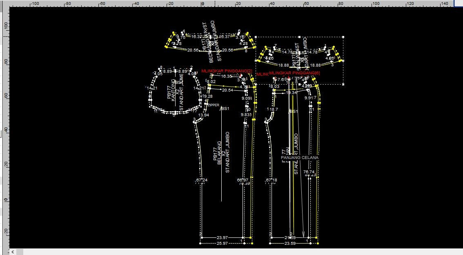This screenshot has height=255, width=463.
Task: Click the 20.54 hip measurement value
Action: click(x=227, y=90)
